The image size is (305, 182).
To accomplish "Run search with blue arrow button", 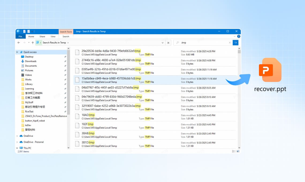I will [235, 43].
